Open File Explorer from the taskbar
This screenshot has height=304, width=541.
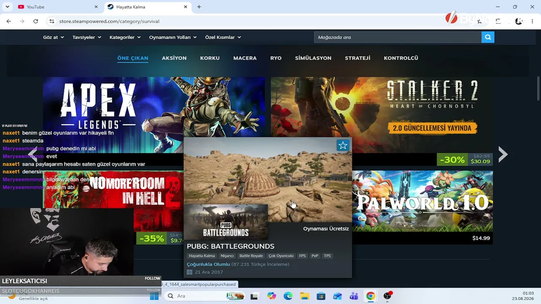304,296
